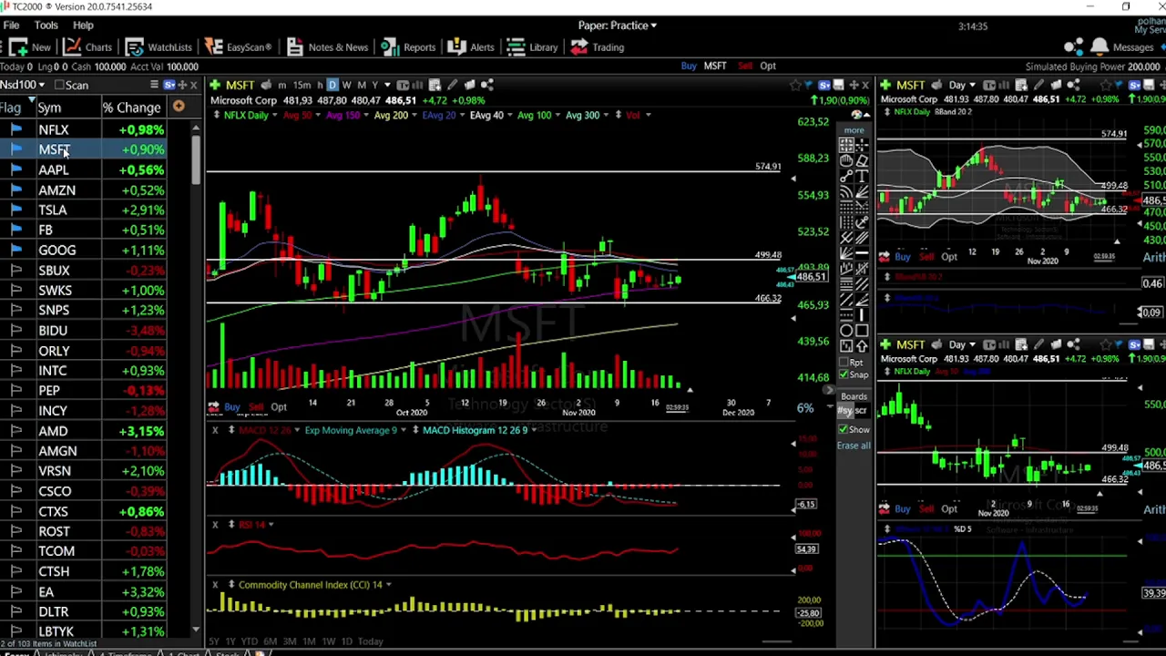Open the File menu
The width and height of the screenshot is (1166, 656).
pyautogui.click(x=12, y=26)
